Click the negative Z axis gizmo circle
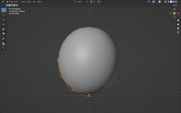The height and width of the screenshot is (113, 181). (x=174, y=18)
